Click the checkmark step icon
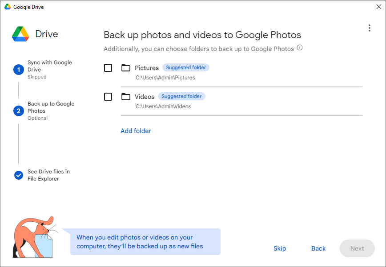 point(19,175)
